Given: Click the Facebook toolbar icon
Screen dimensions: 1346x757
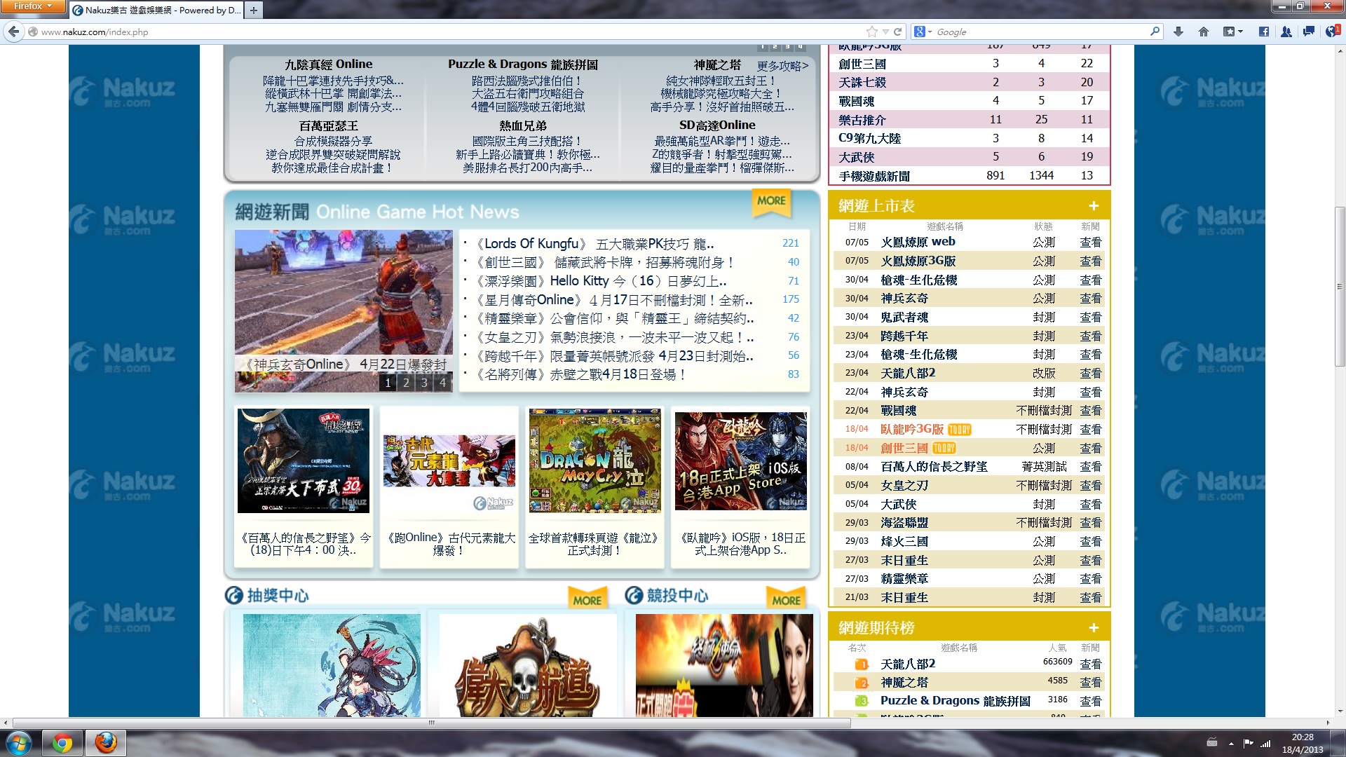Looking at the screenshot, I should coord(1263,32).
